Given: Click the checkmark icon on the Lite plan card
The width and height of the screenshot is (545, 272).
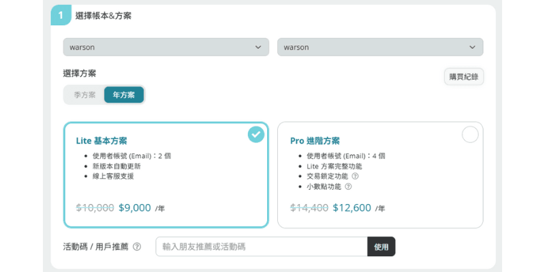Looking at the screenshot, I should 256,135.
